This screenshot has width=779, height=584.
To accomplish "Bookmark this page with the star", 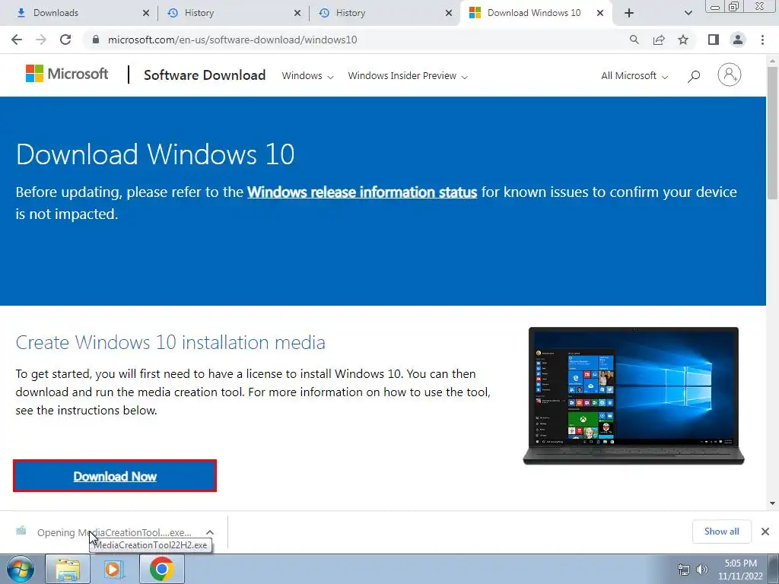I will [683, 40].
